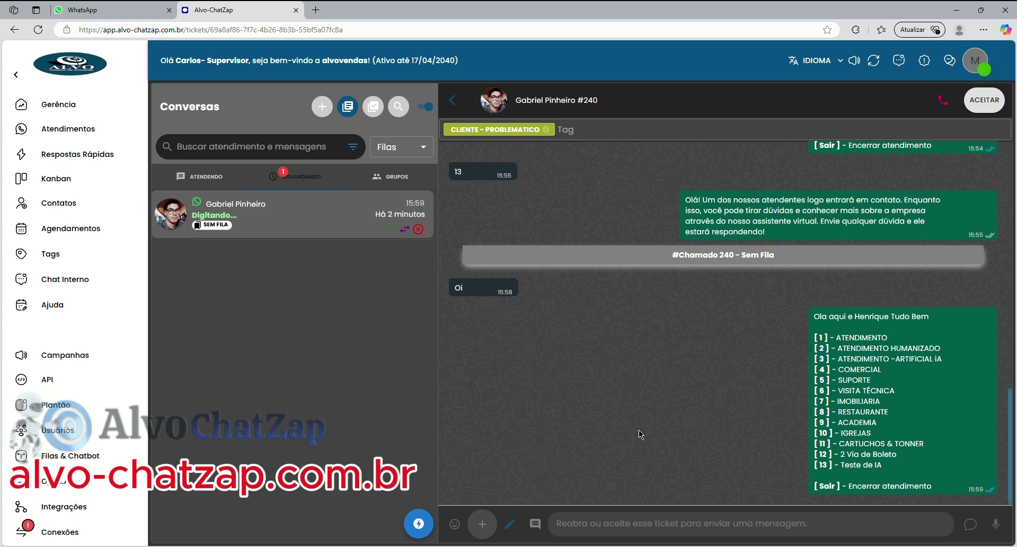
Task: Open Integrações in the sidebar
Action: pos(64,507)
